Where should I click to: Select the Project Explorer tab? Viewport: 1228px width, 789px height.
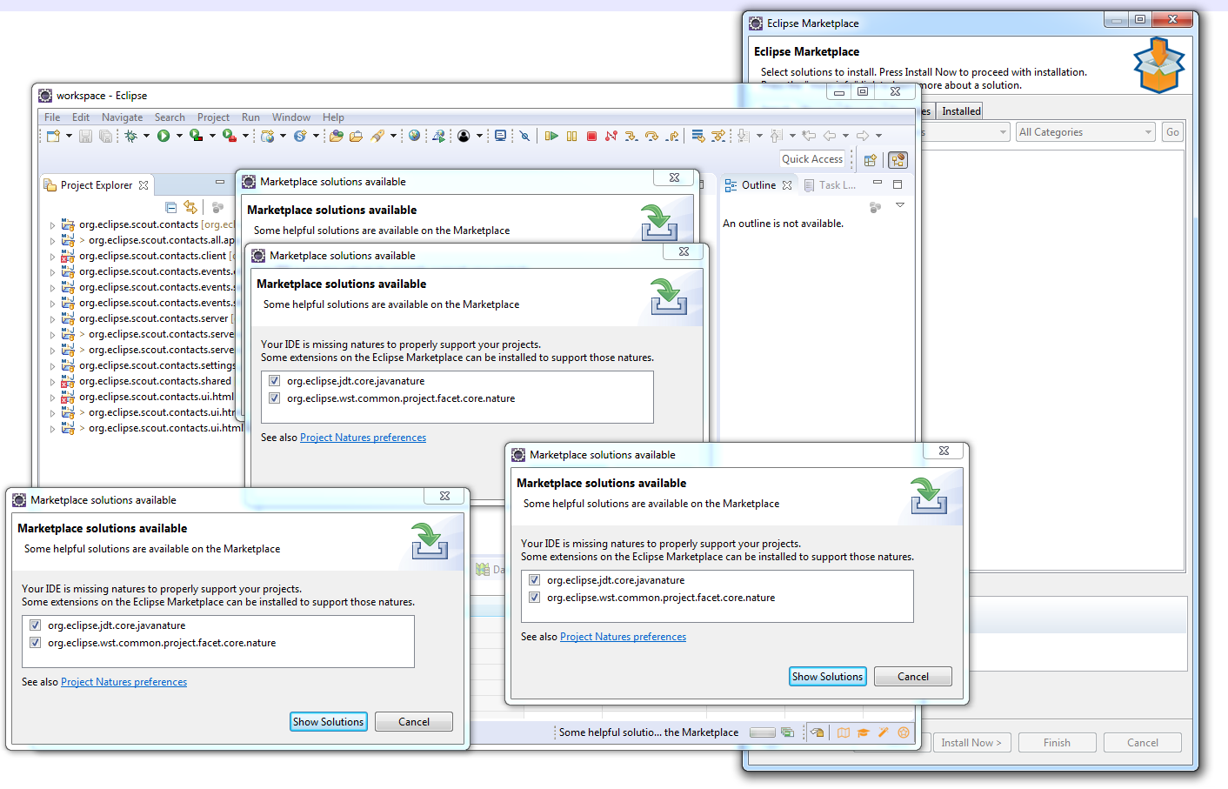coord(97,185)
